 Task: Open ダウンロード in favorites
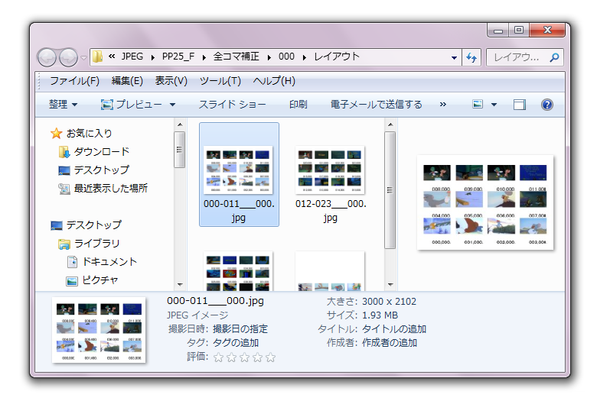[94, 152]
